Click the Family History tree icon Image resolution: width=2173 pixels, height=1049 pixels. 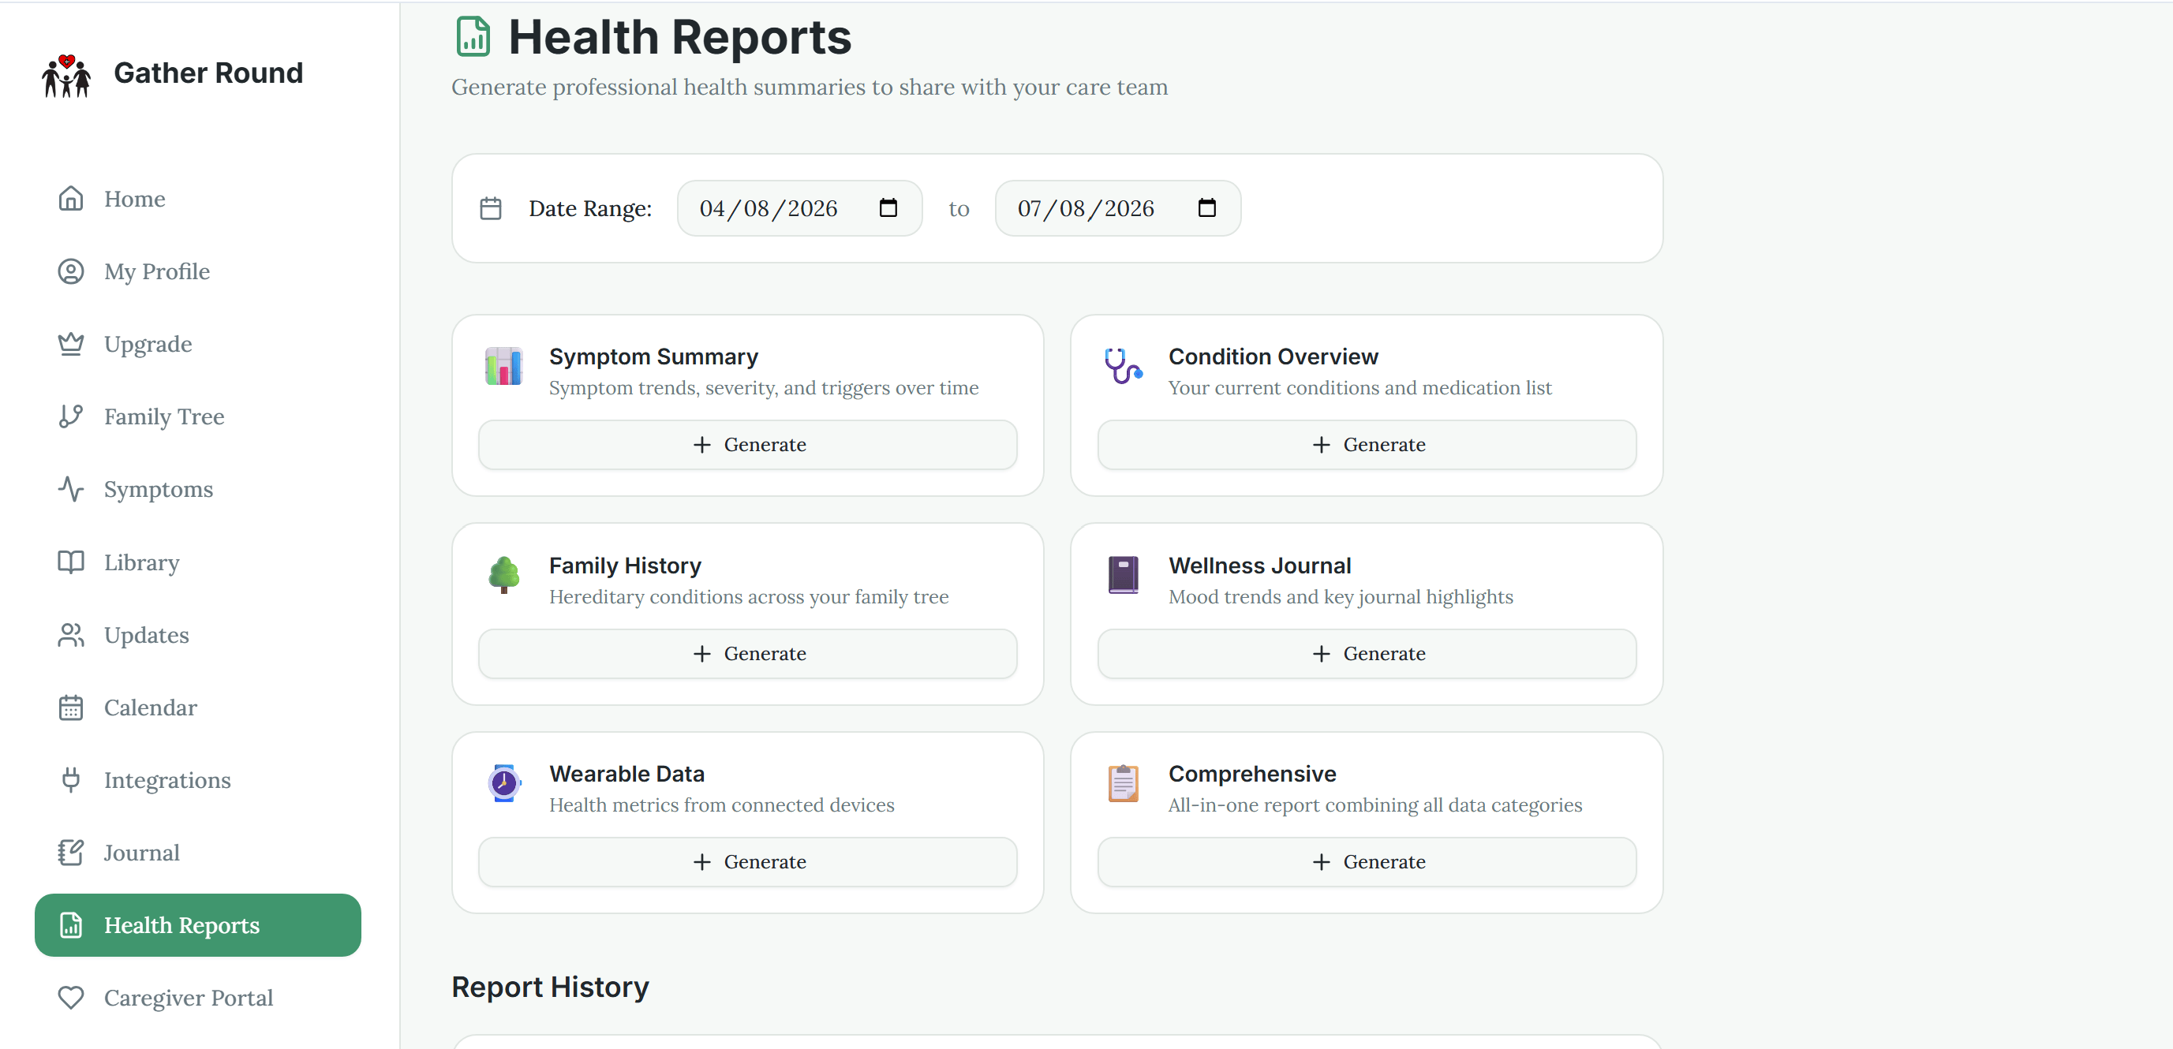(503, 575)
